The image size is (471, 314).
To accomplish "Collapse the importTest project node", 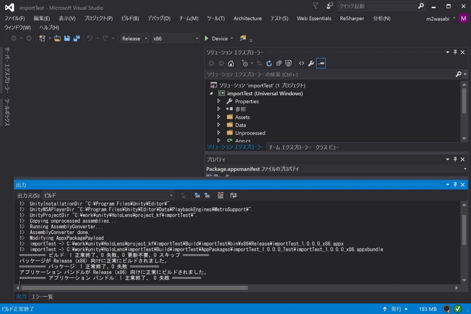I will coord(211,93).
